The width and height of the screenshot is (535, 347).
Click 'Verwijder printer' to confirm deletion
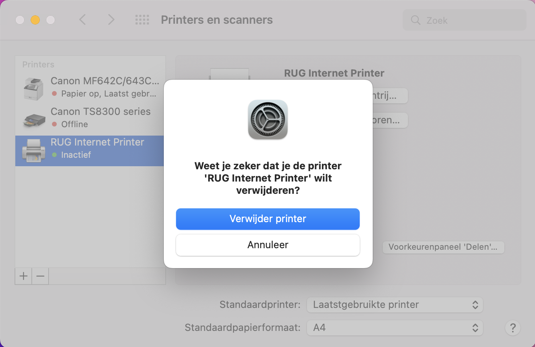(x=267, y=219)
